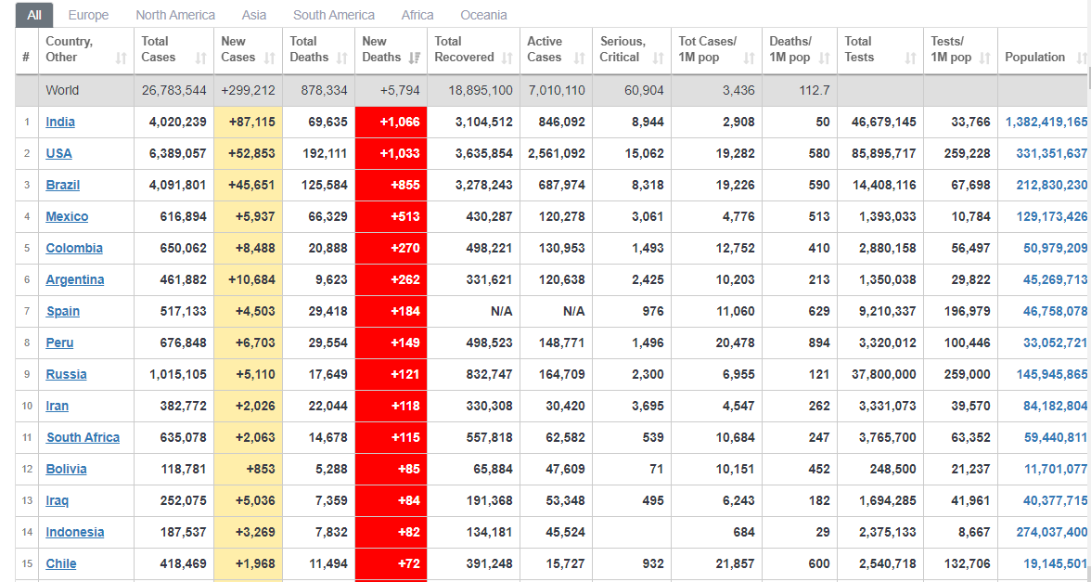Select the North America tab
This screenshot has height=582, width=1091.
[175, 15]
